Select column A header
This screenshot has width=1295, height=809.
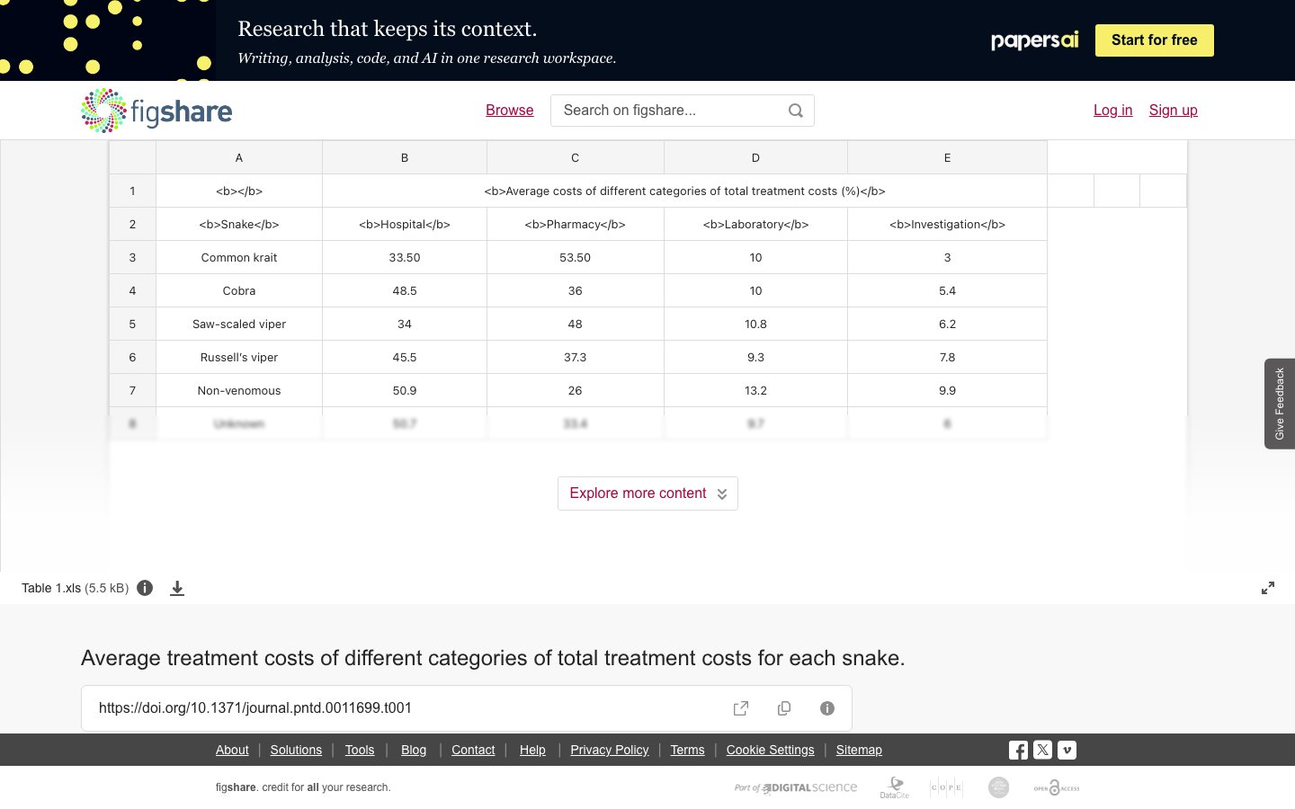pyautogui.click(x=239, y=157)
